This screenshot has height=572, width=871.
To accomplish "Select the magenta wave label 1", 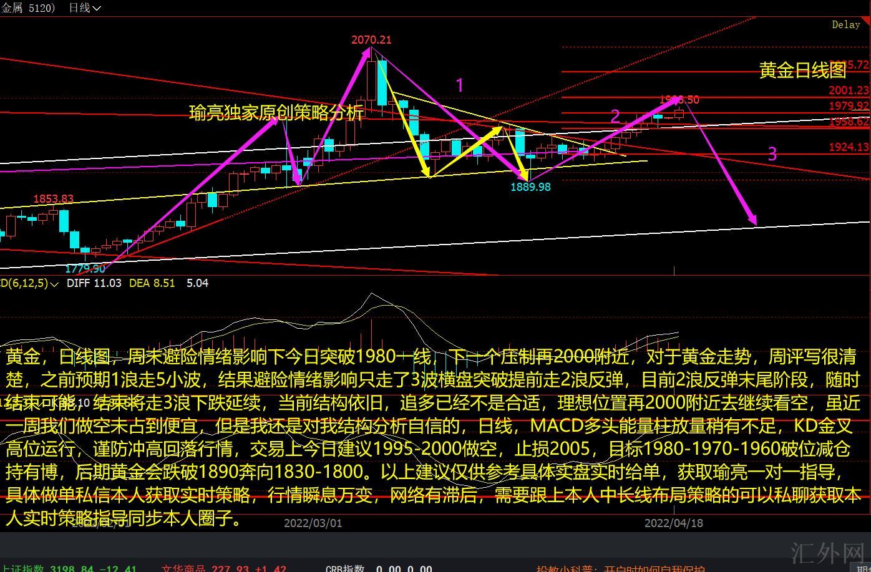I will (x=460, y=85).
